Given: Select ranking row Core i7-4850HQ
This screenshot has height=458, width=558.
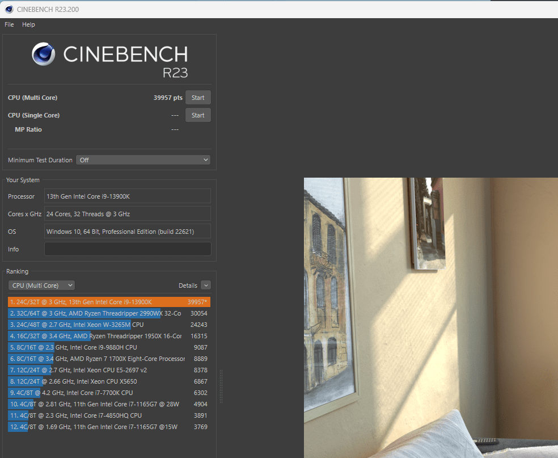Looking at the screenshot, I should click(x=109, y=415).
